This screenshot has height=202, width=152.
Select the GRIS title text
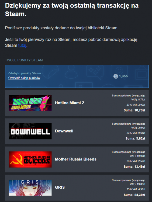point(60,187)
